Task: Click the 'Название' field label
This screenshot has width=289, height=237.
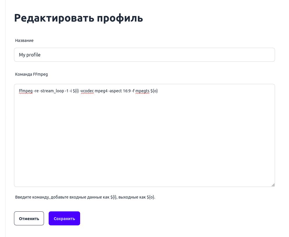Action: click(x=24, y=40)
